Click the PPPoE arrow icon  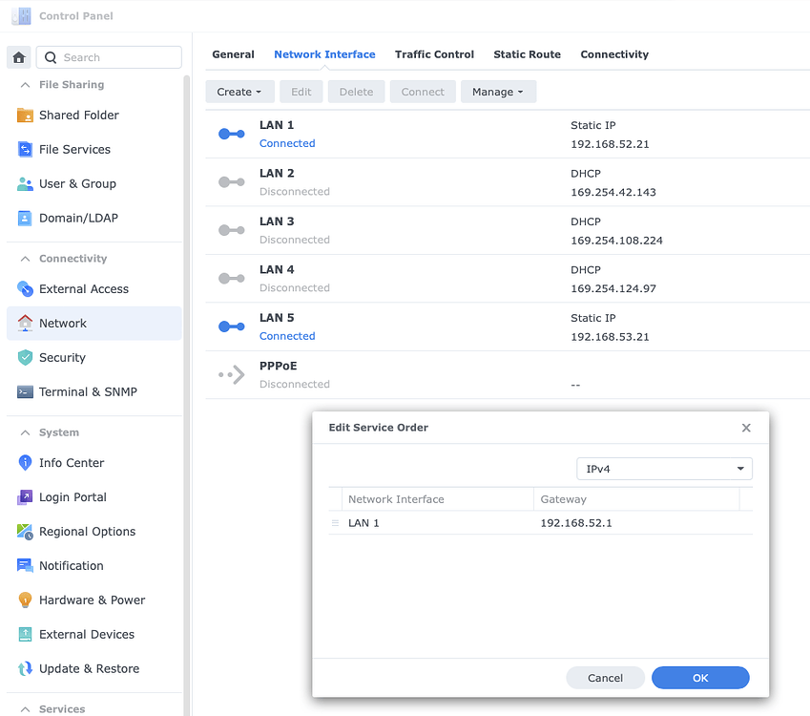pyautogui.click(x=232, y=375)
